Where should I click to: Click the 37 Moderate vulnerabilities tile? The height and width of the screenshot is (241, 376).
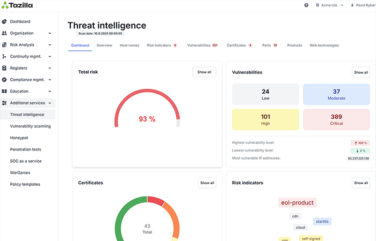[x=336, y=94]
